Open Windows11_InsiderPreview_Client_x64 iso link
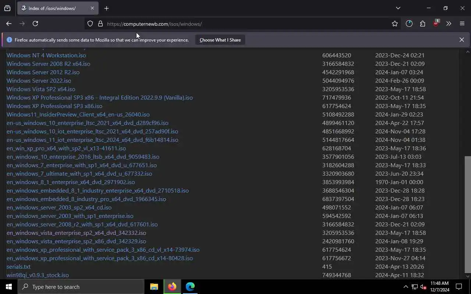The height and width of the screenshot is (294, 471). 78,115
